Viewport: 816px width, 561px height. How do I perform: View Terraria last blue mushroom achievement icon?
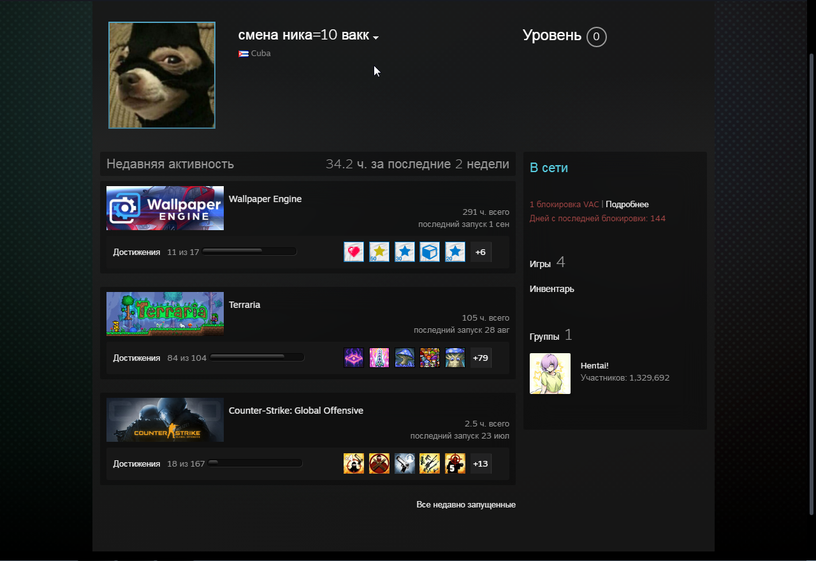pyautogui.click(x=455, y=358)
